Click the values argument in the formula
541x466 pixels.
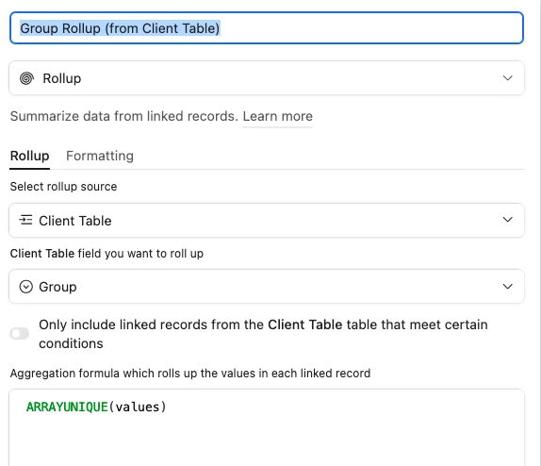138,407
